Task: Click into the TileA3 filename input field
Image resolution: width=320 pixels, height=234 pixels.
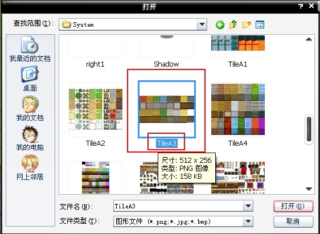Action: pyautogui.click(x=179, y=206)
